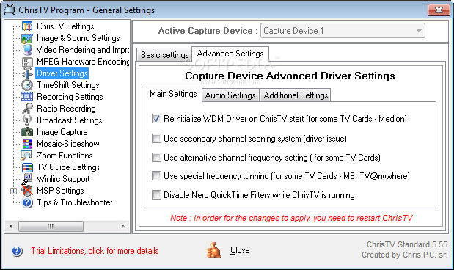Viewport: 454px width, 270px height.
Task: Click the Mosaic-Slideshow grid icon
Action: [27, 144]
